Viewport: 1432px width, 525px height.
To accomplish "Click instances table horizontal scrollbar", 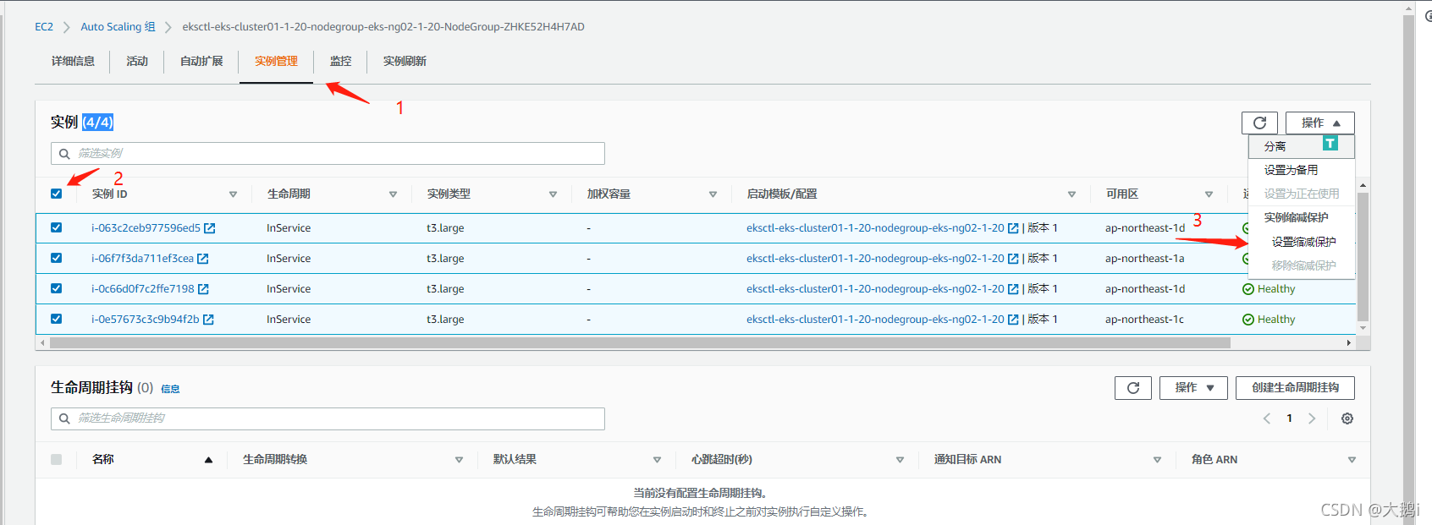I will click(640, 343).
